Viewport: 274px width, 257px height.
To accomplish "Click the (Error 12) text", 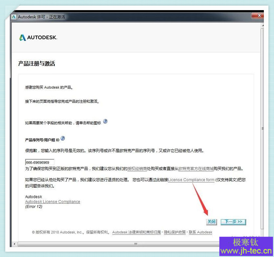I will click(x=34, y=207).
